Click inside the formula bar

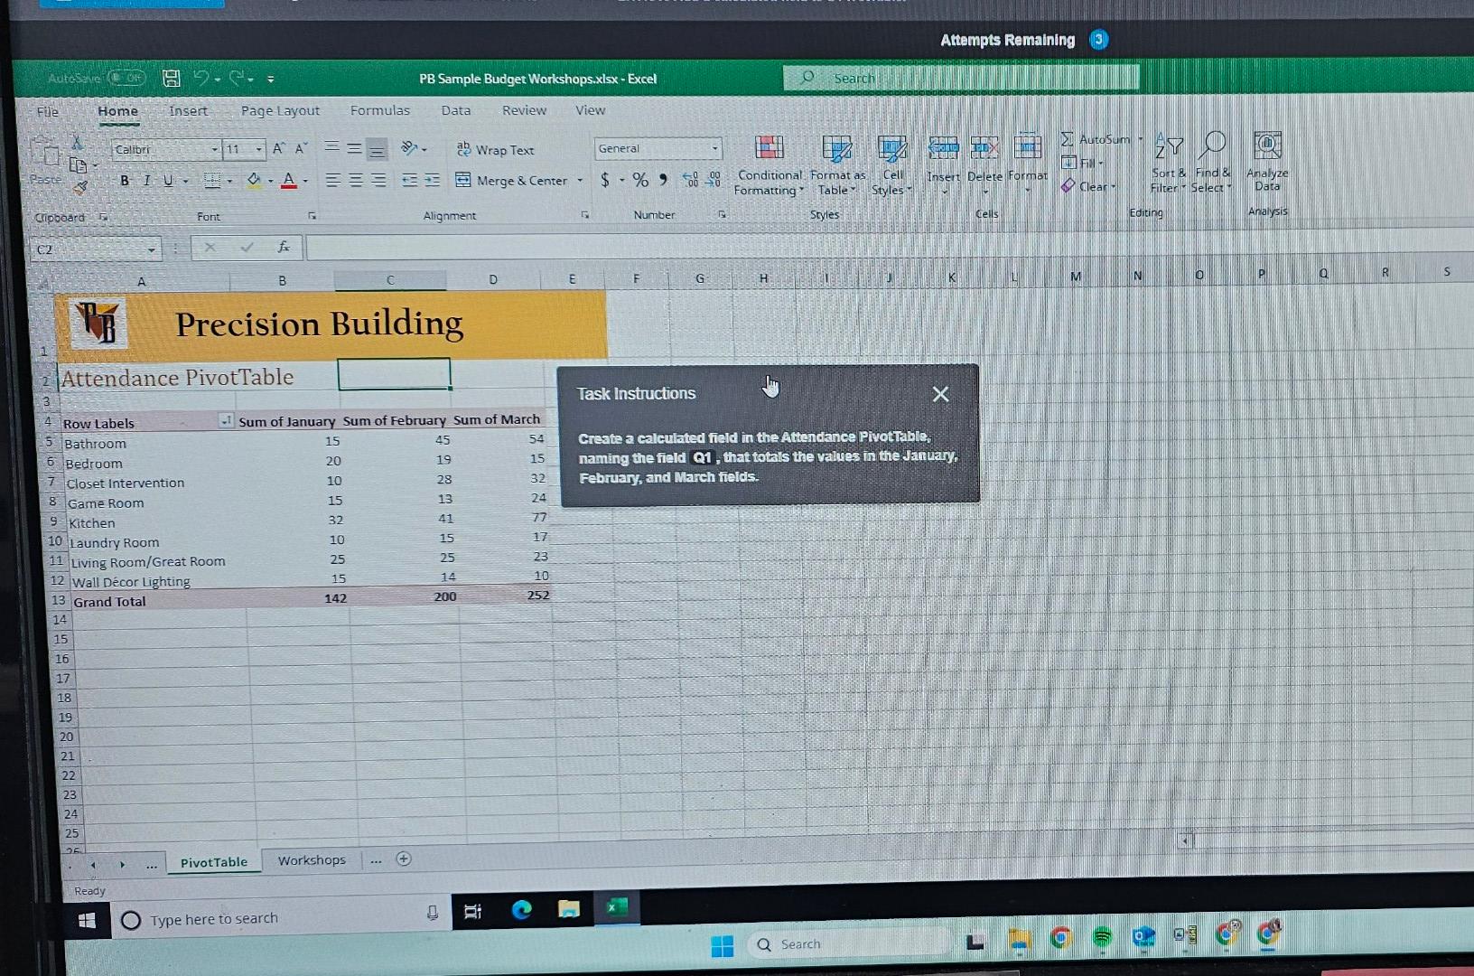coord(542,247)
